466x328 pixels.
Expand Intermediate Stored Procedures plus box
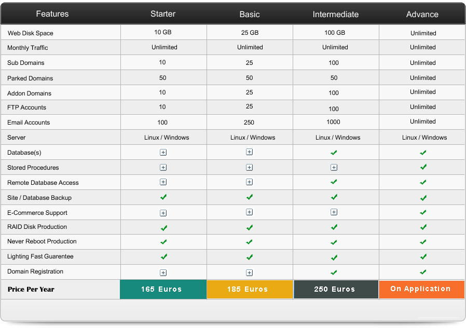coord(334,168)
